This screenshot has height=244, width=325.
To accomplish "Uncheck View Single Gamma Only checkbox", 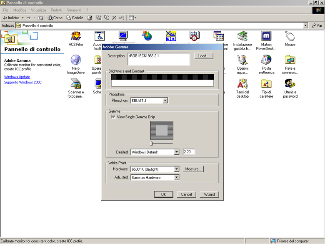I will coord(113,117).
